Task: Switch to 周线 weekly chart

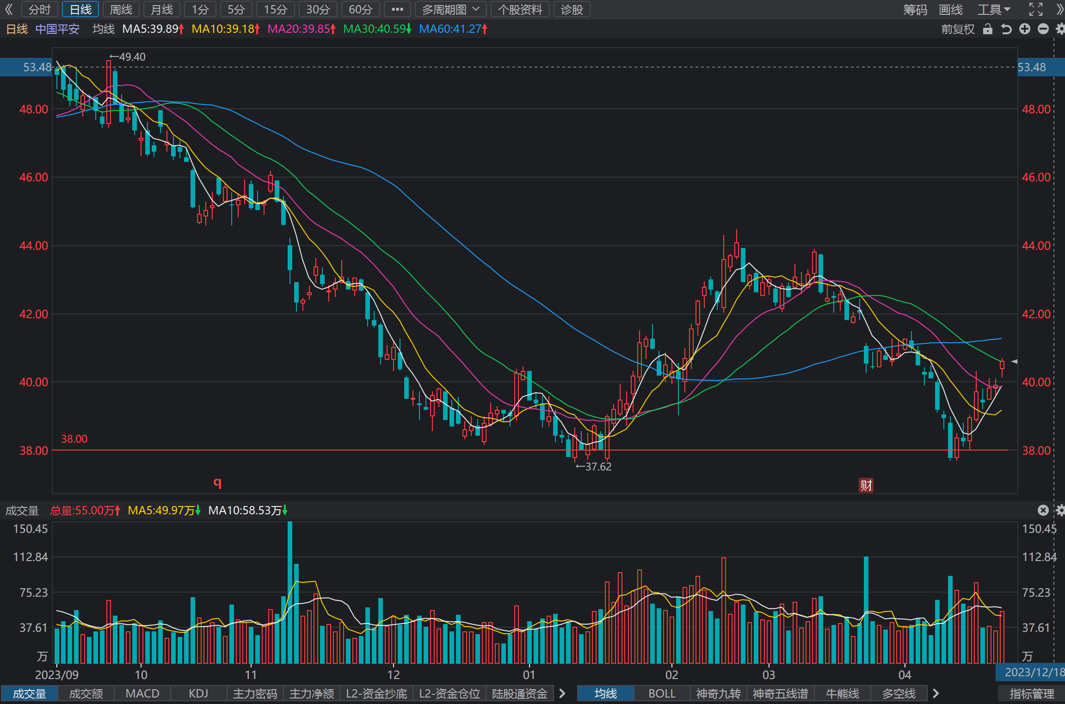Action: point(121,9)
